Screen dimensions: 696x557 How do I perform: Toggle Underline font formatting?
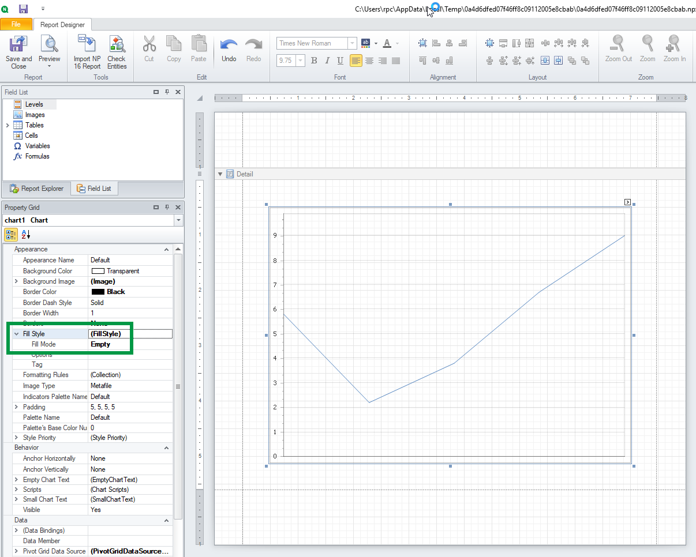(340, 61)
